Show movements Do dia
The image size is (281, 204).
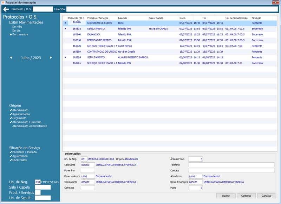click(x=16, y=30)
